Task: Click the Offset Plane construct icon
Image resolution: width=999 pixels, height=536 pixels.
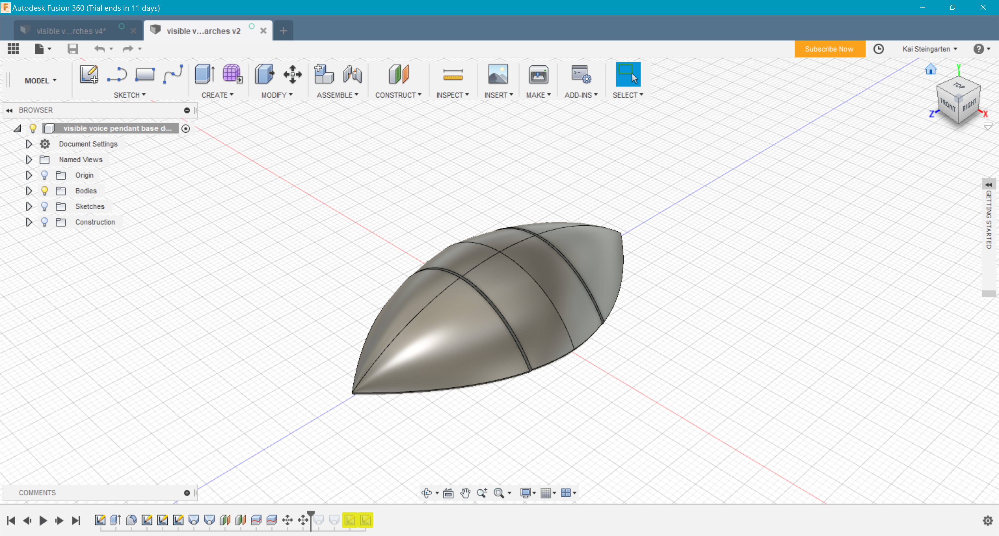Action: (398, 74)
